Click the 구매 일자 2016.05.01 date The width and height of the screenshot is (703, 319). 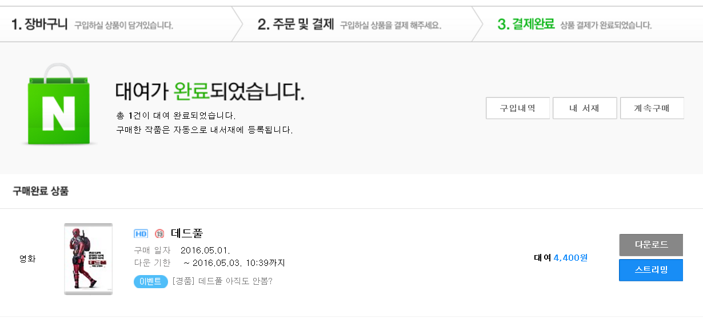point(205,250)
